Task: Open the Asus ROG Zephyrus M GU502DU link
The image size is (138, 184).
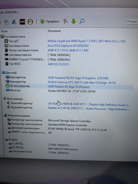Action: point(68,46)
